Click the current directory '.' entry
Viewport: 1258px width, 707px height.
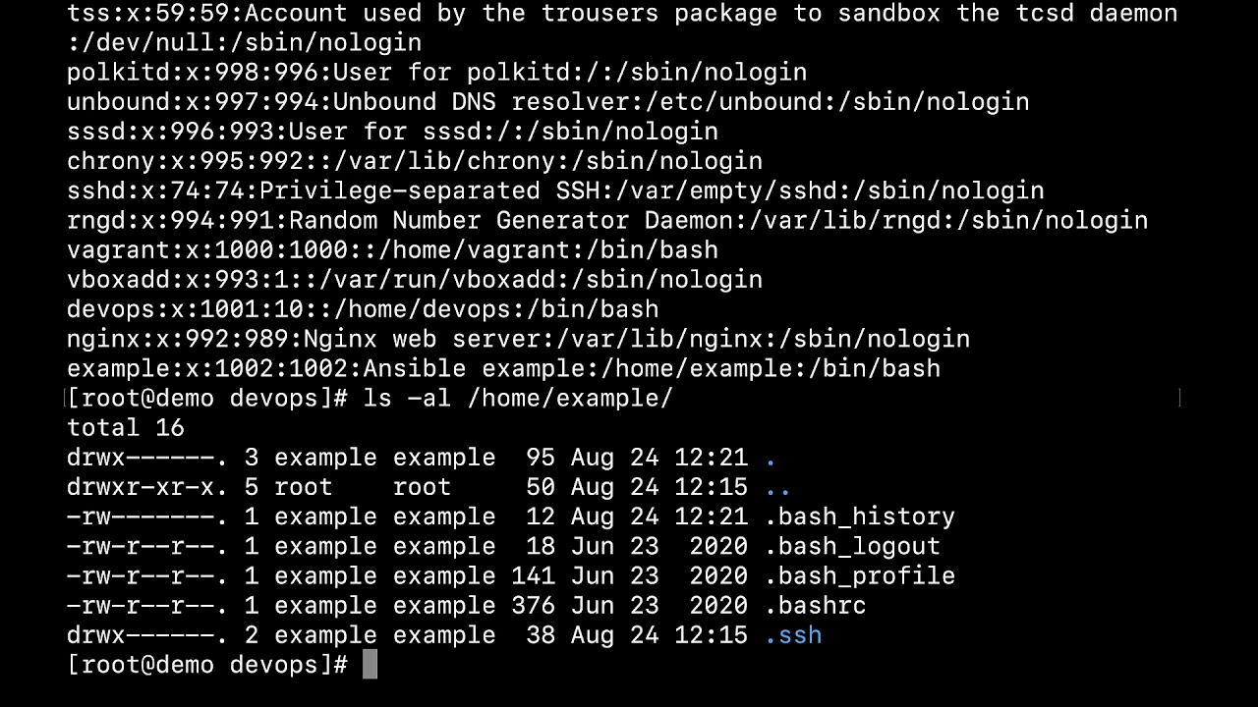tap(771, 458)
